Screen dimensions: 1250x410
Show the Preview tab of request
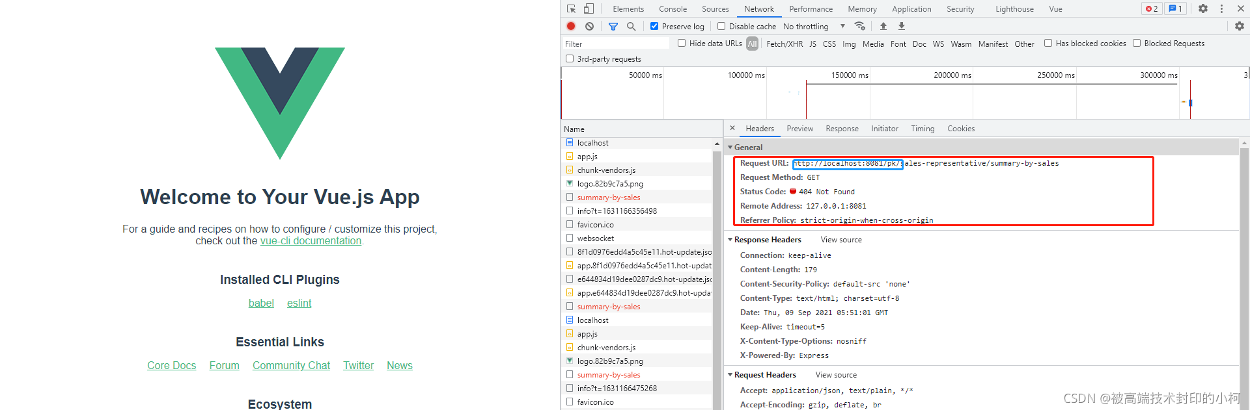(x=799, y=129)
